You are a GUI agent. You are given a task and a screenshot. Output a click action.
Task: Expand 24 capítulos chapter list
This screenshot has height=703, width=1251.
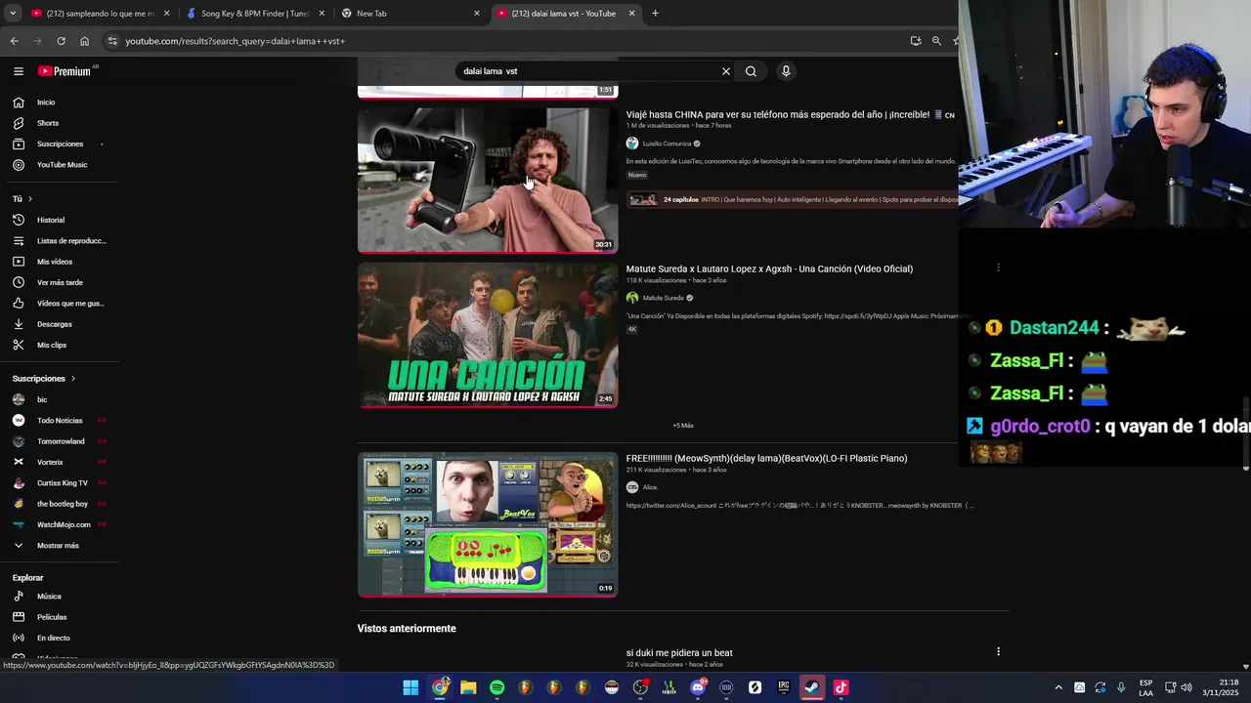click(792, 199)
